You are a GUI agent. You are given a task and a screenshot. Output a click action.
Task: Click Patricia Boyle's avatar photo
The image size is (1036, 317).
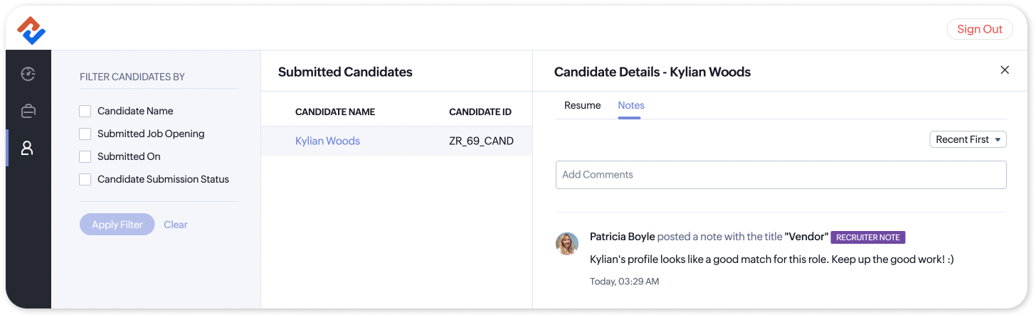[x=567, y=244]
